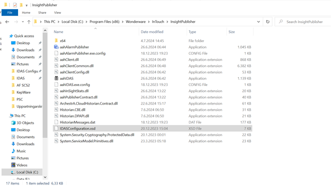Toggle the properties checkmark in title bar
The width and height of the screenshot is (331, 186).
[15, 5]
